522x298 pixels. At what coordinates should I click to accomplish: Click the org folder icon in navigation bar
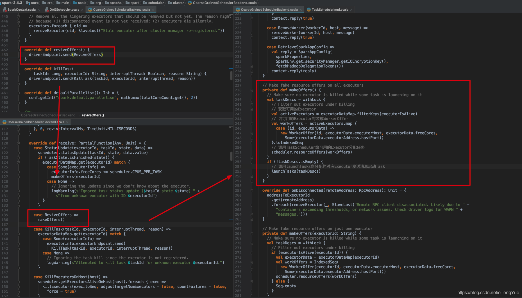pyautogui.click(x=92, y=3)
